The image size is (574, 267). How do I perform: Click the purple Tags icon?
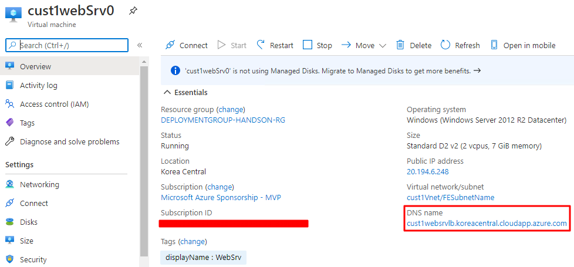[10, 123]
